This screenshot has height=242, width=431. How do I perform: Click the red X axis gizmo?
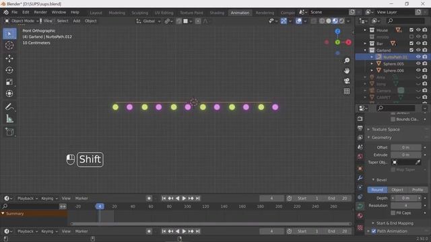click(x=349, y=42)
